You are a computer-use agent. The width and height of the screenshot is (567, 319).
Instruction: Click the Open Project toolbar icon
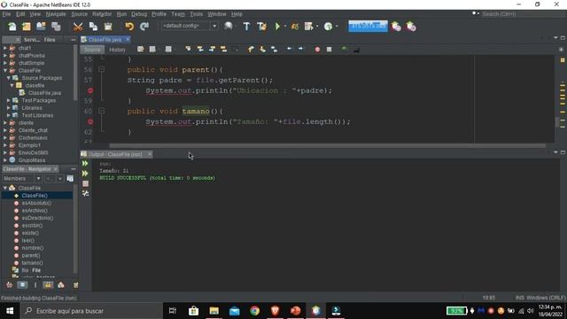[41, 27]
